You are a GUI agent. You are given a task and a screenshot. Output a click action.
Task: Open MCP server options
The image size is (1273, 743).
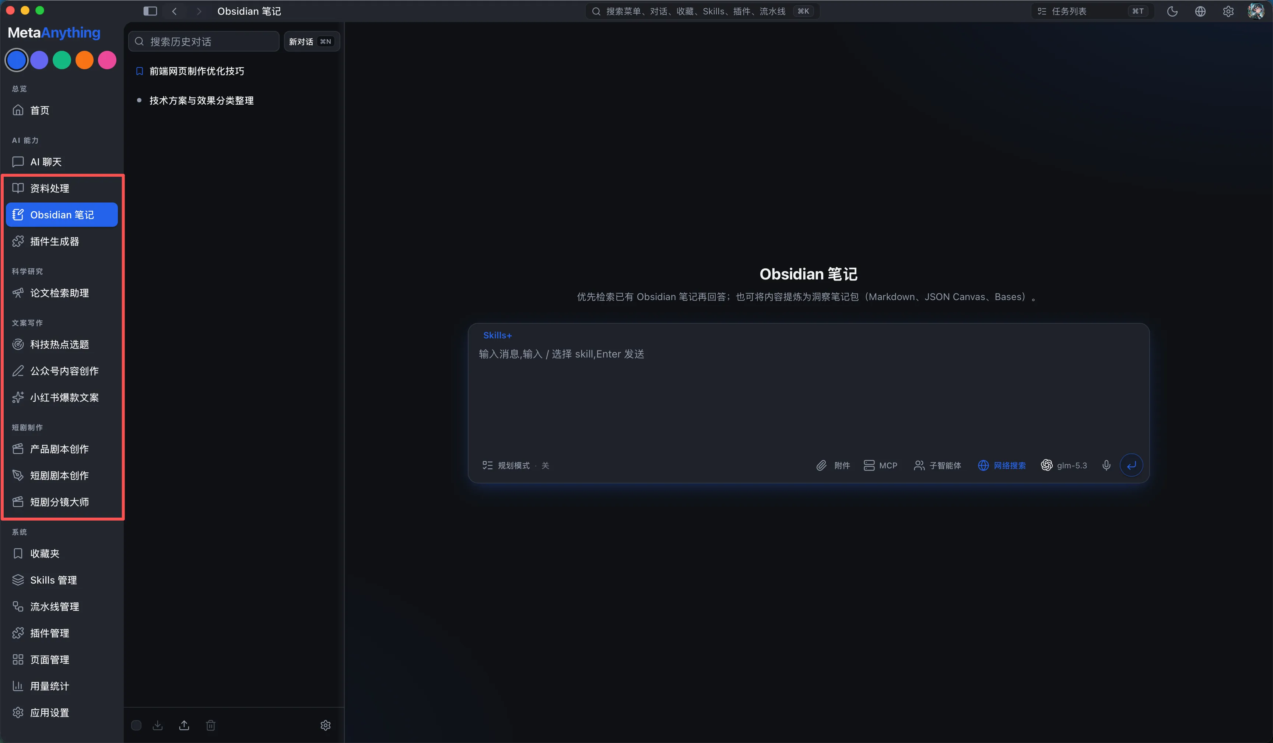[880, 465]
